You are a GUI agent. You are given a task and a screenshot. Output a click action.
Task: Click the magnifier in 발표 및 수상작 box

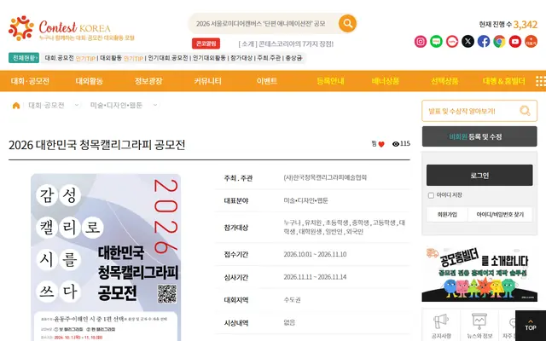pos(525,111)
